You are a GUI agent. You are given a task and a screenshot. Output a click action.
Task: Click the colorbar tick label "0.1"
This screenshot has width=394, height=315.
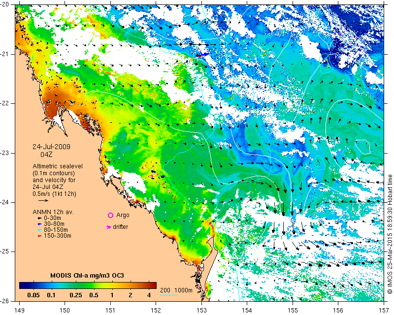(x=51, y=295)
